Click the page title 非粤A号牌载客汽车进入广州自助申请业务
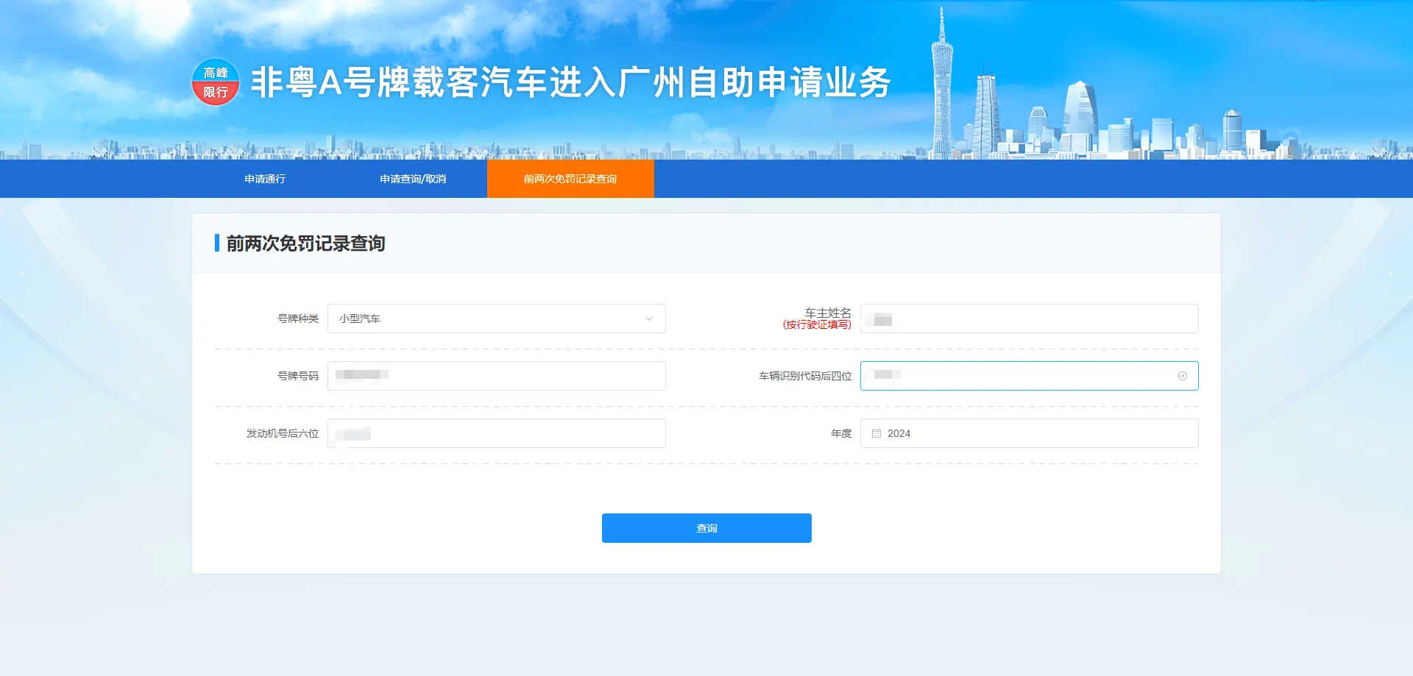This screenshot has height=676, width=1413. tap(570, 82)
